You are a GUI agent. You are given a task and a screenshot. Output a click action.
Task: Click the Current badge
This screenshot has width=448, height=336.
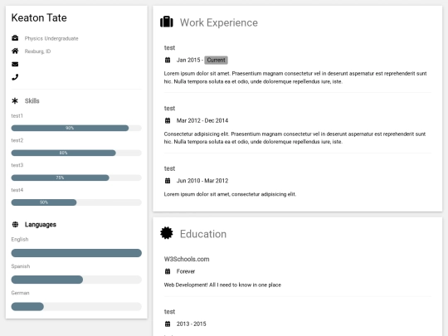(x=216, y=60)
